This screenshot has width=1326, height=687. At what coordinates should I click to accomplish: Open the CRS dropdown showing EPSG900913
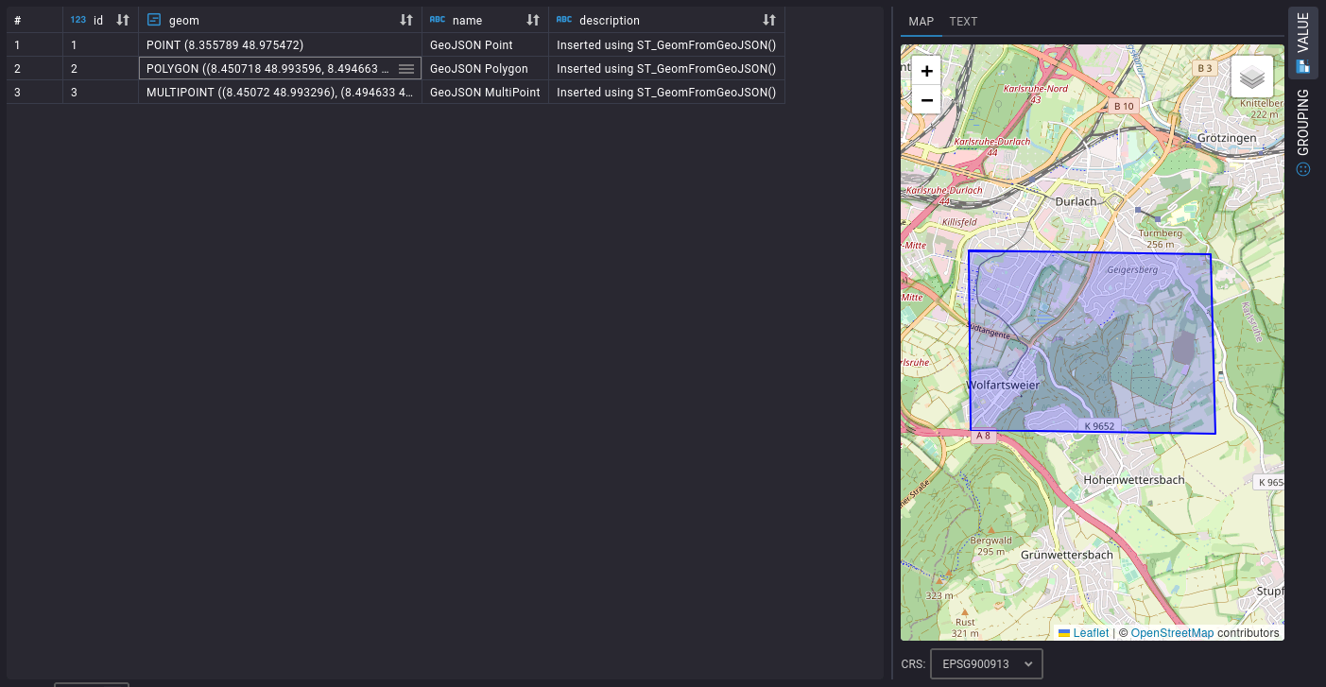(x=987, y=664)
